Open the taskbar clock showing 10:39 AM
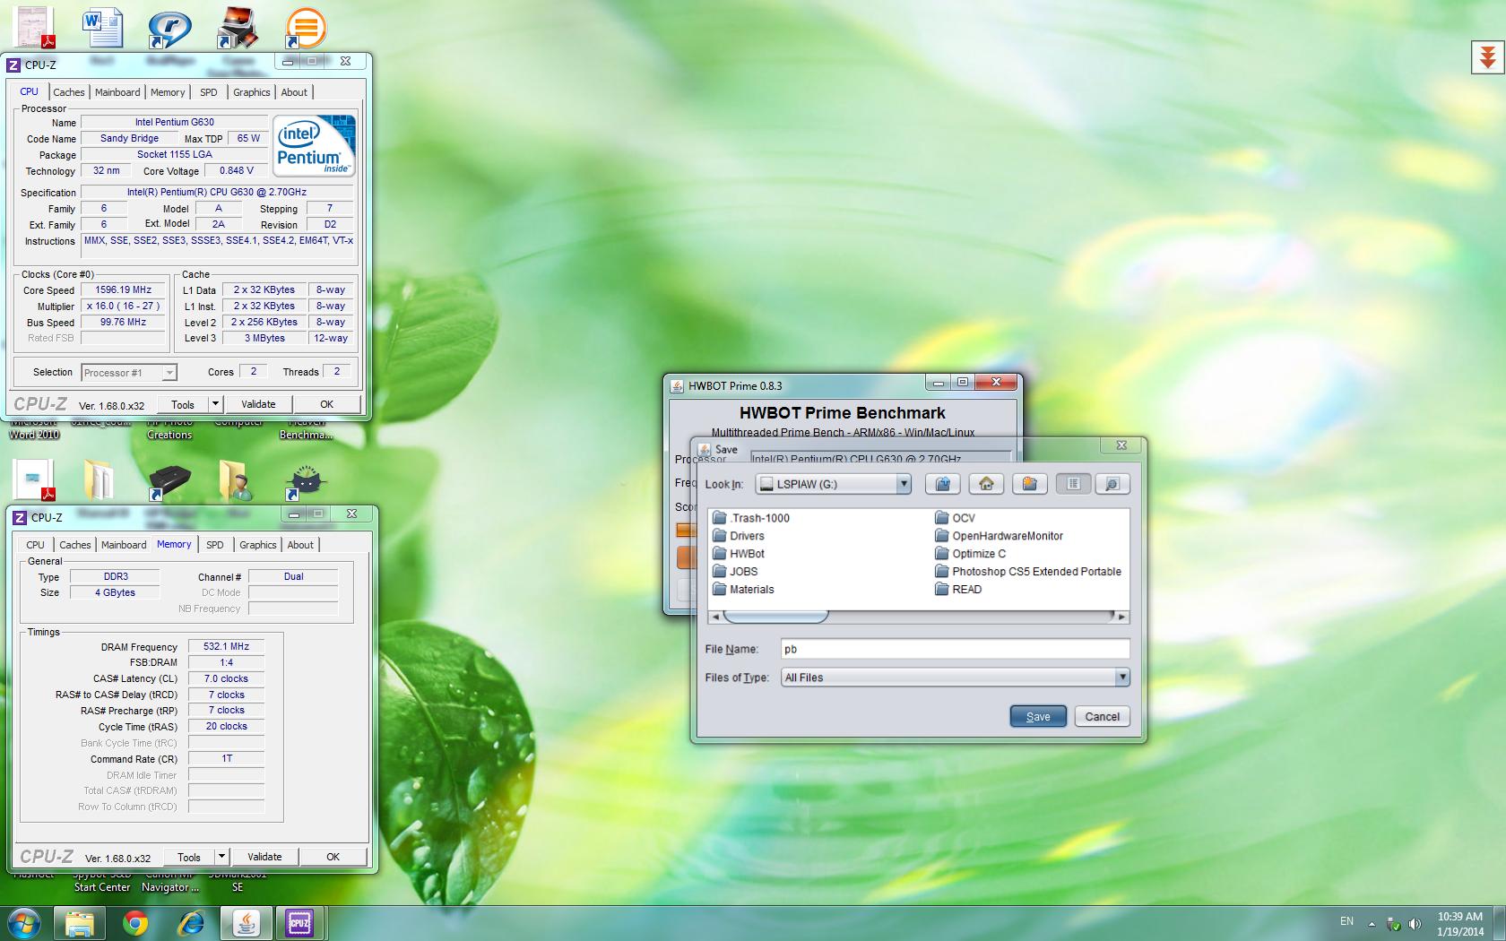Viewport: 1506px width, 941px height. tap(1459, 923)
